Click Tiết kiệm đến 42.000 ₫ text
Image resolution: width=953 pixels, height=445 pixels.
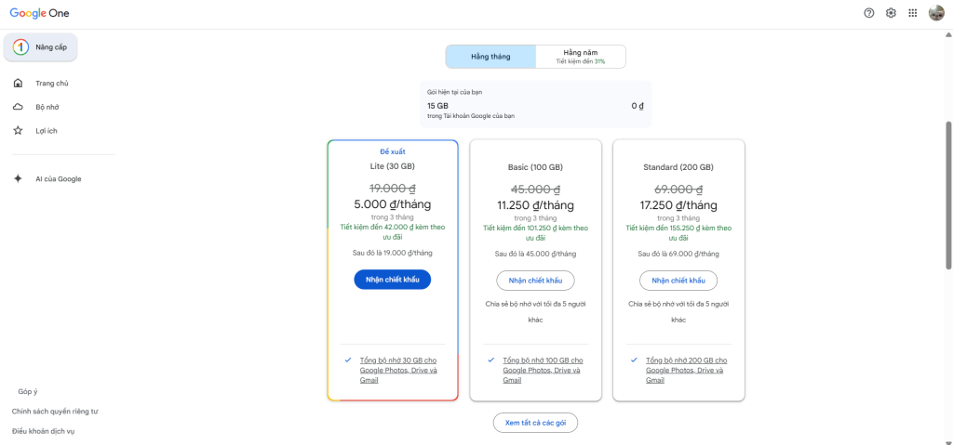[393, 232]
